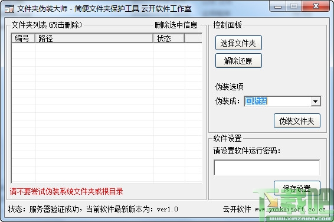
Task: Click the 云开软件 label at bottom
Action: (x=237, y=209)
